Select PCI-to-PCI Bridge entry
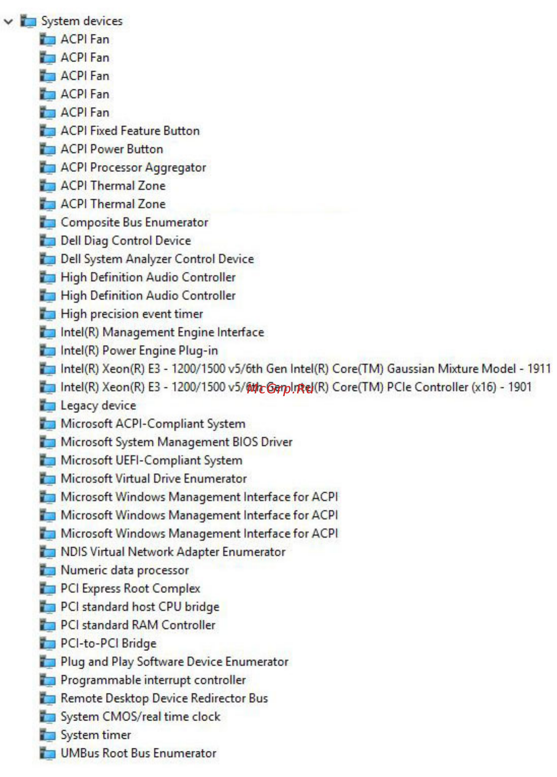Image resolution: width=557 pixels, height=777 pixels. click(109, 643)
